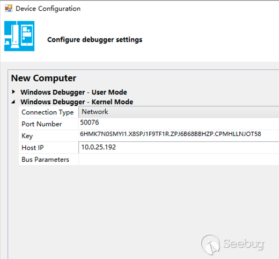Viewport: 279px width, 259px height.
Task: Open the Connection Type Network dropdown
Action: pos(179,112)
